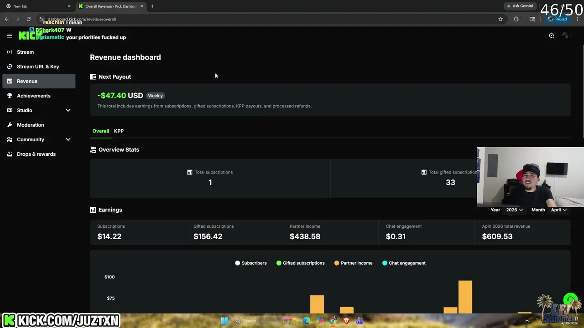Expand the Studio sidebar section
The width and height of the screenshot is (584, 328).
[68, 110]
